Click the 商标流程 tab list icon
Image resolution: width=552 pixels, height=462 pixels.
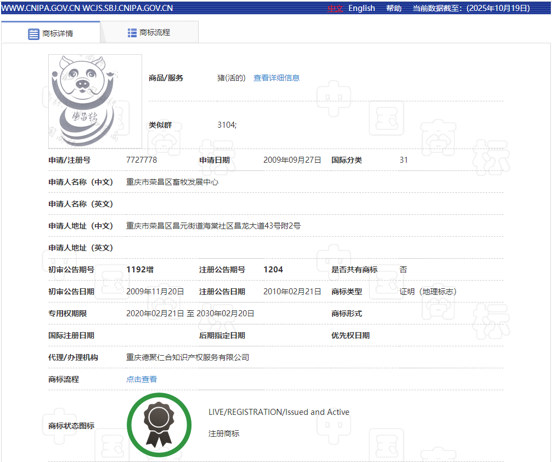pyautogui.click(x=132, y=33)
